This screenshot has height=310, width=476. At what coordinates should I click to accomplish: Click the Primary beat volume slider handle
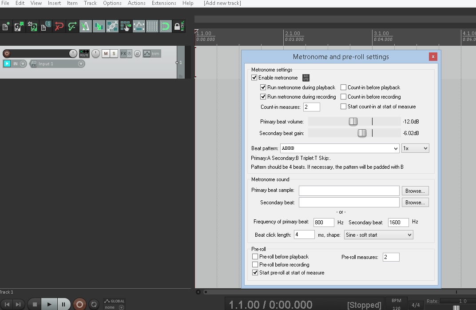[353, 121]
